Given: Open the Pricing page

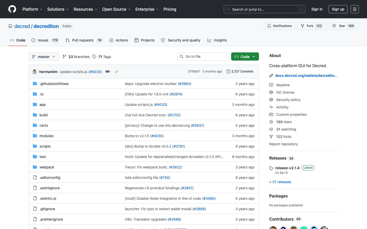Looking at the screenshot, I should pos(170,9).
